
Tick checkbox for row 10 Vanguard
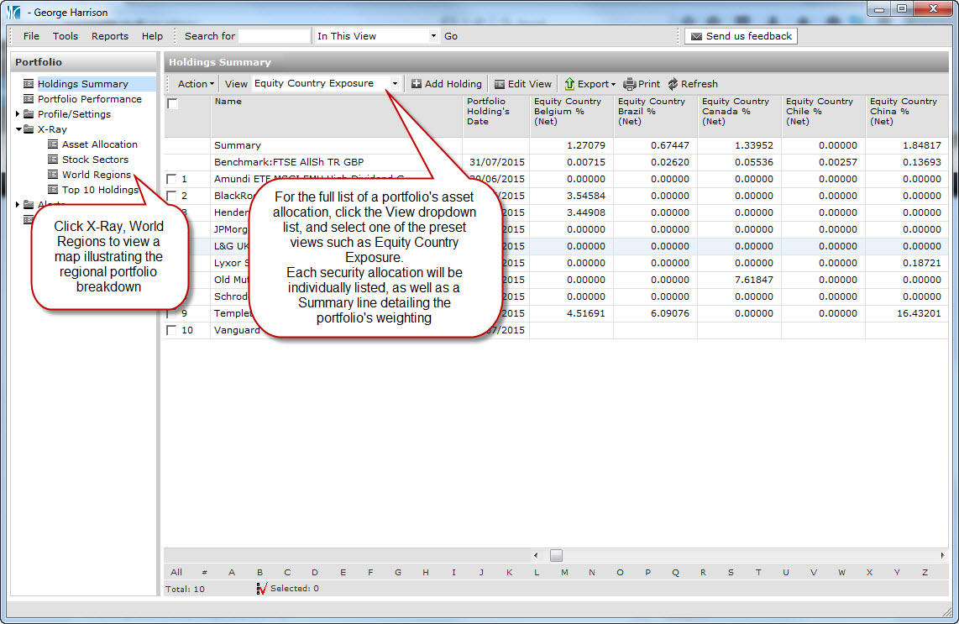(172, 330)
